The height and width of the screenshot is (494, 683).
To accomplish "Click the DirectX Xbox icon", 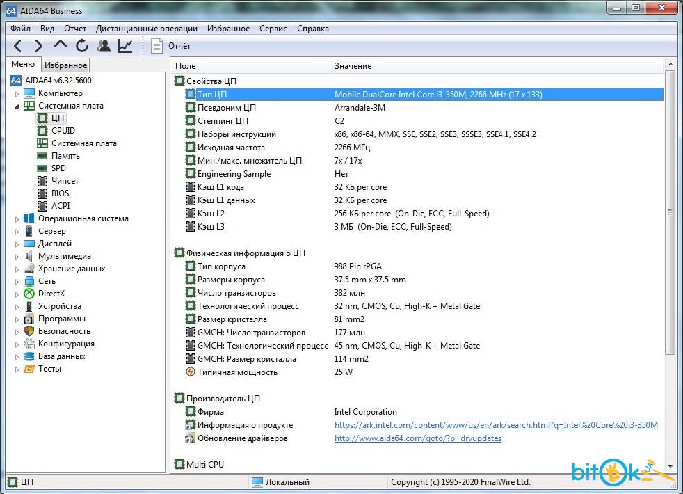I will point(29,294).
